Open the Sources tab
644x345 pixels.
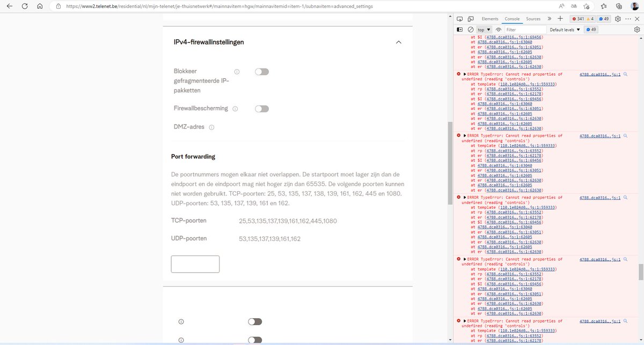(533, 19)
